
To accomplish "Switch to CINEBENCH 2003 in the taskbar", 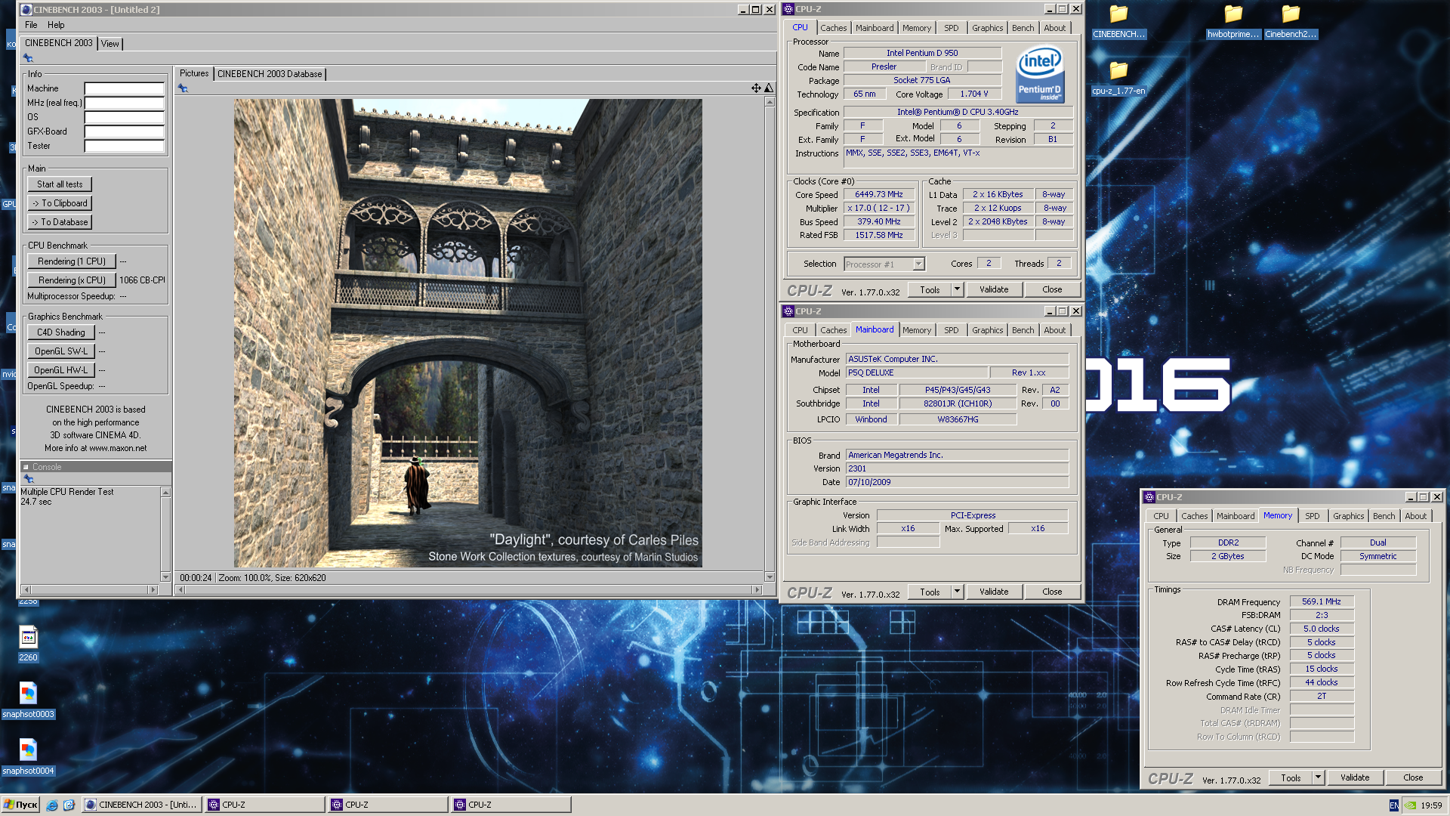I will (141, 805).
